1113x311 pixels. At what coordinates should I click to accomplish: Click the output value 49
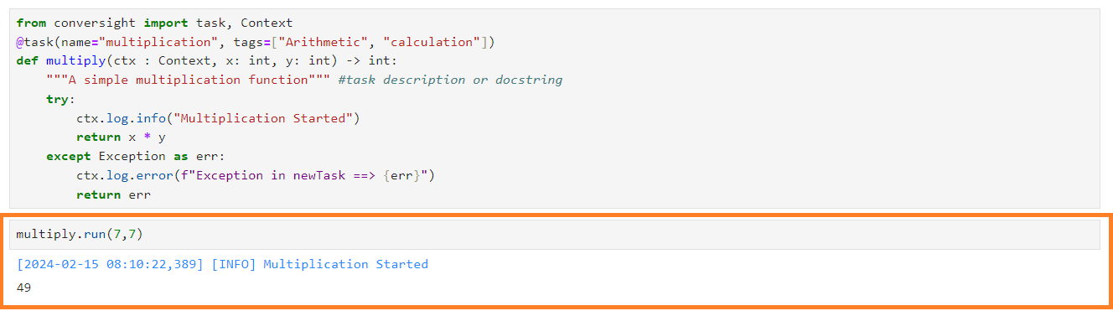tap(23, 288)
